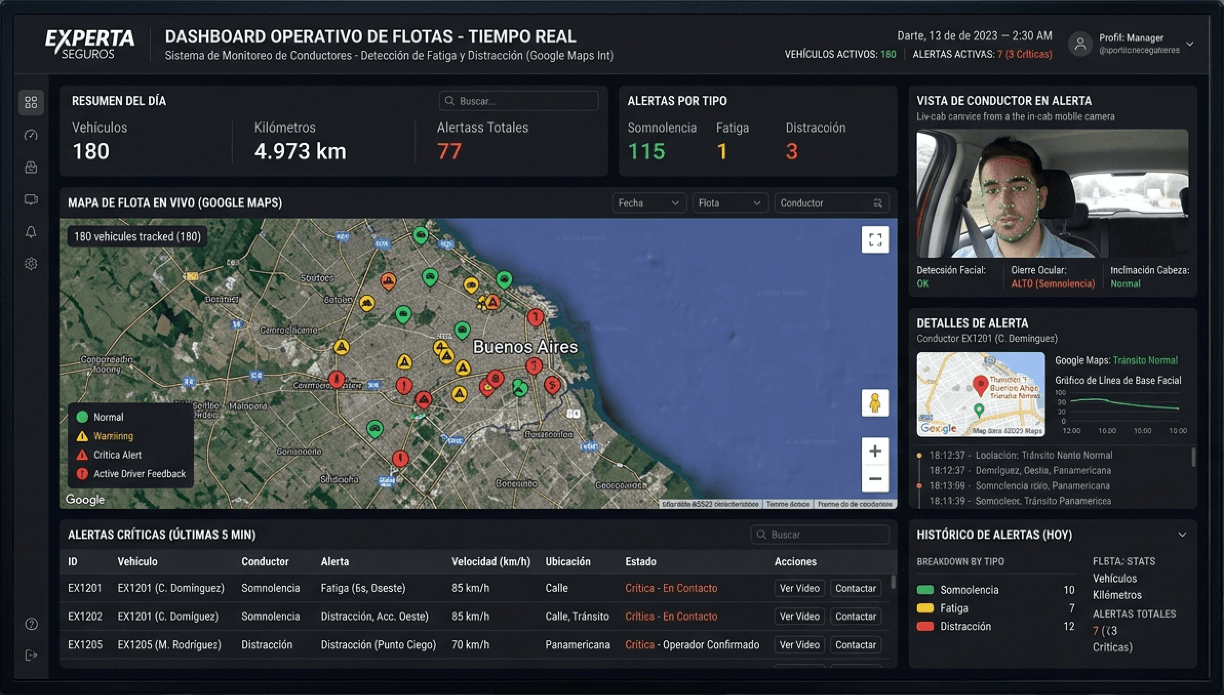
Task: Open the help question mark icon
Action: 31,624
